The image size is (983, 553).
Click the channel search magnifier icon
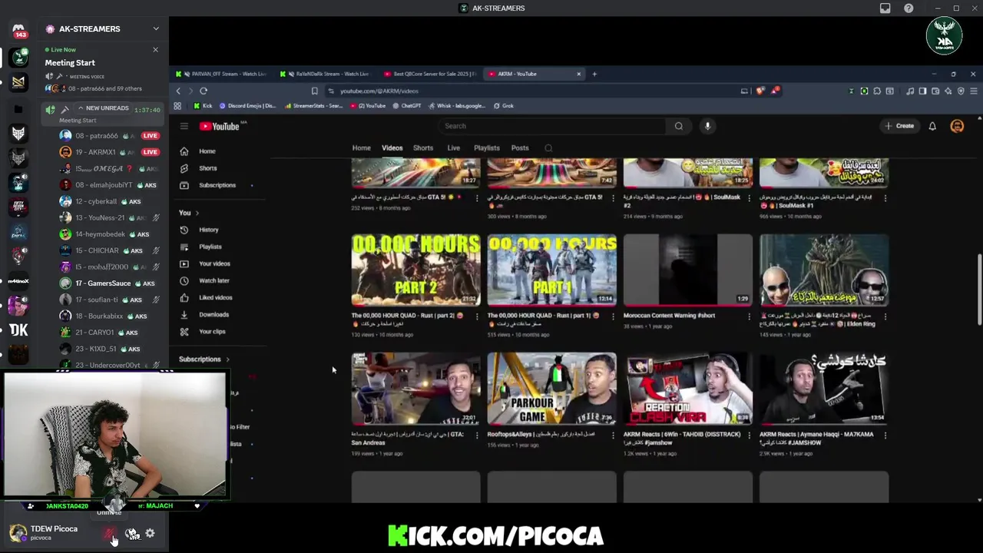tap(548, 147)
